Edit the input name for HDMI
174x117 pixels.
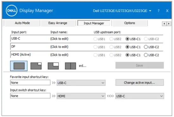point(59,55)
